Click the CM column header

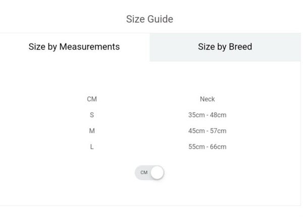[x=92, y=99]
